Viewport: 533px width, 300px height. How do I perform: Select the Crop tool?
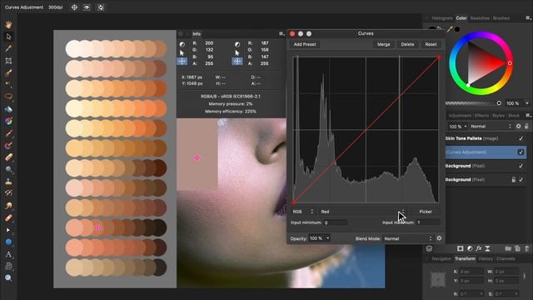pyautogui.click(x=8, y=61)
